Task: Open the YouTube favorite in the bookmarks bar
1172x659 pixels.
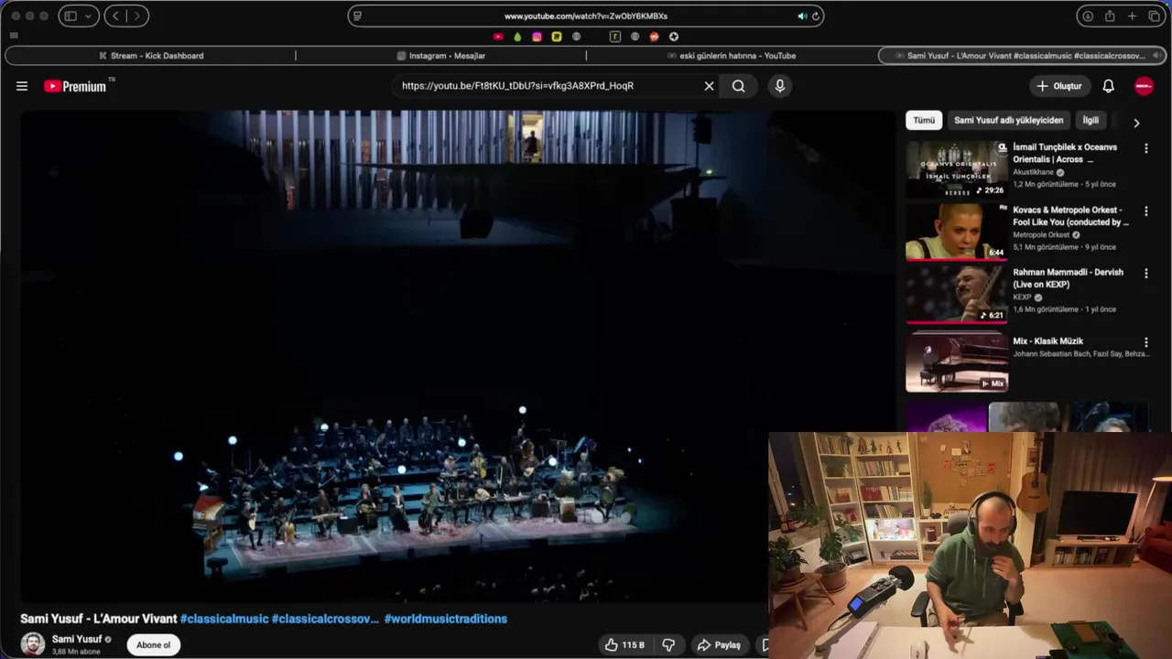Action: (x=498, y=37)
